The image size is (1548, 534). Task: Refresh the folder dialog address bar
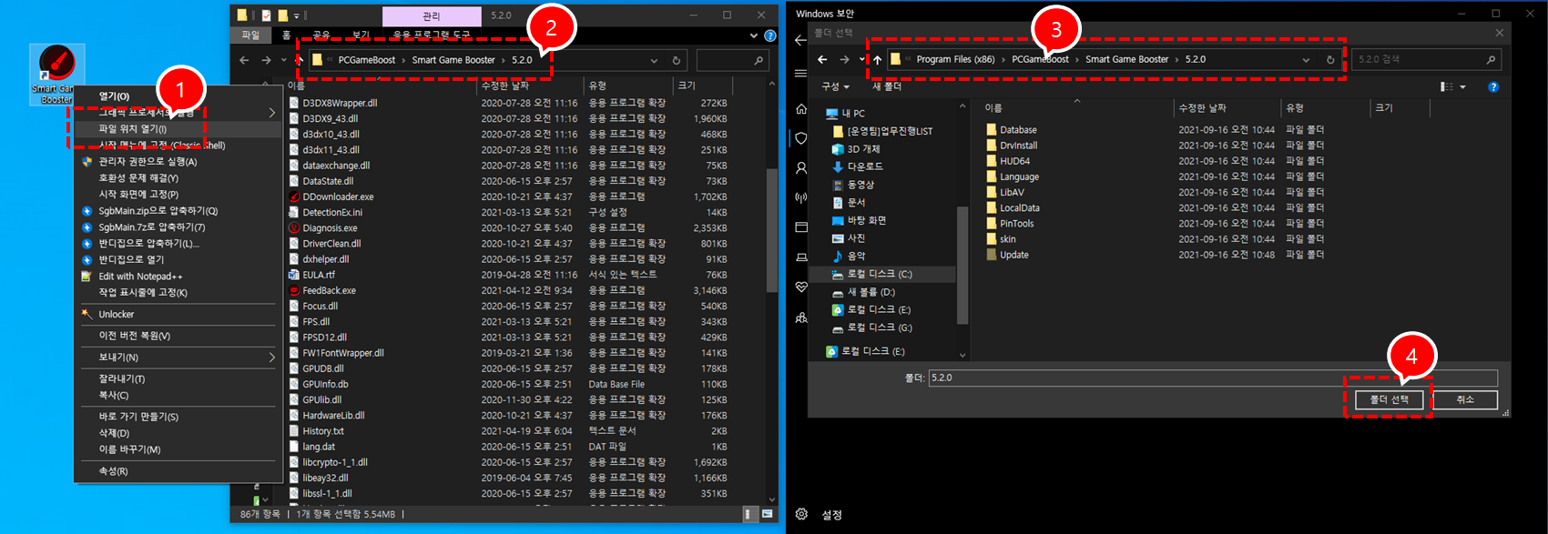[x=1330, y=59]
